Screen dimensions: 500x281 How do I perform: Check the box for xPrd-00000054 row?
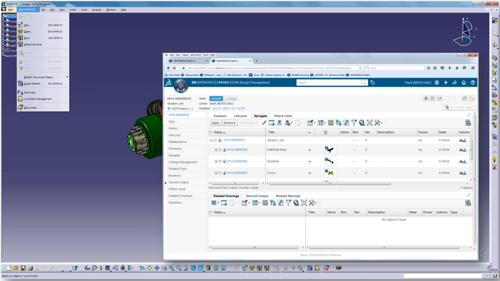215,140
